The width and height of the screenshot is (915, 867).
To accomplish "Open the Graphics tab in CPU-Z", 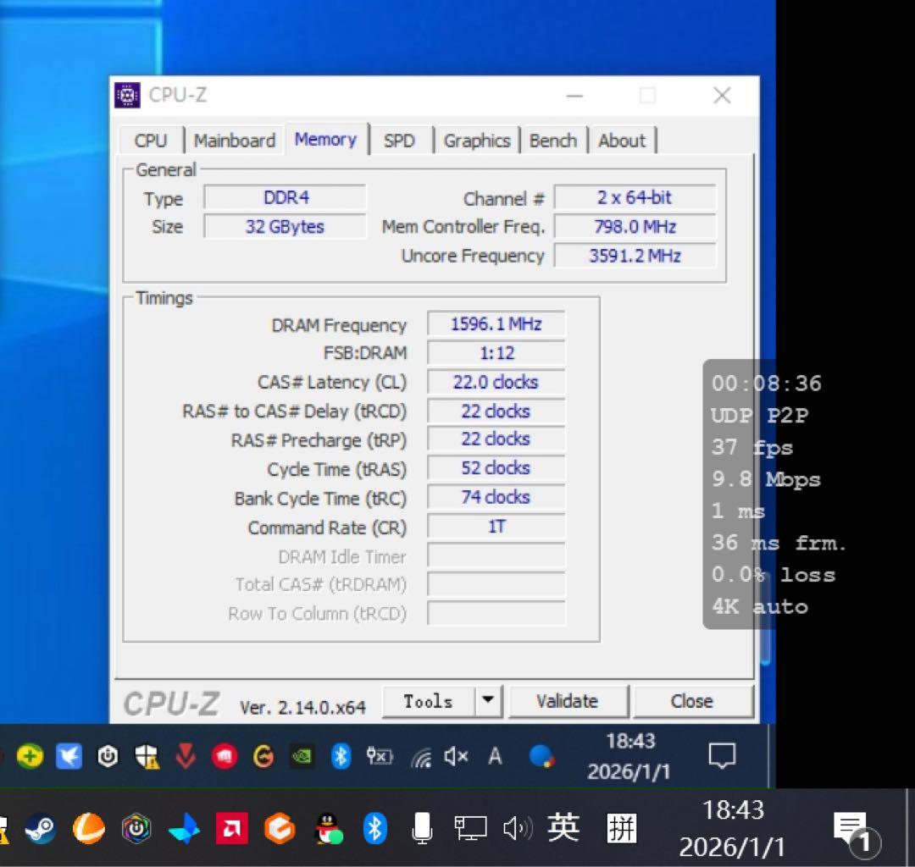I will [477, 140].
